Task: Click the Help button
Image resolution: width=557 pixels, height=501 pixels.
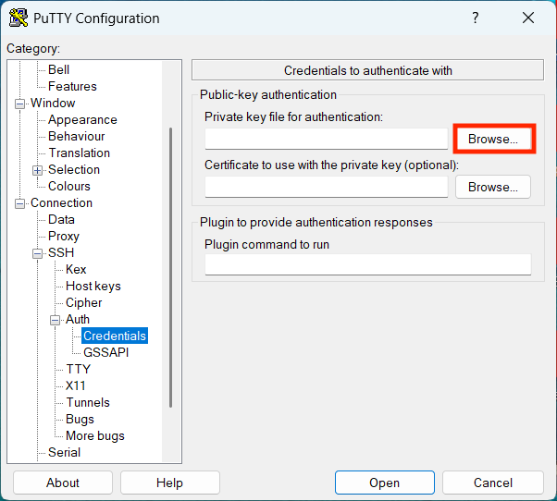Action: click(x=170, y=483)
